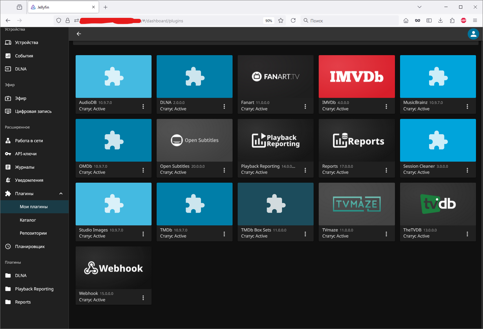Open the three-dot menu for Session Cleaner plugin

(467, 170)
